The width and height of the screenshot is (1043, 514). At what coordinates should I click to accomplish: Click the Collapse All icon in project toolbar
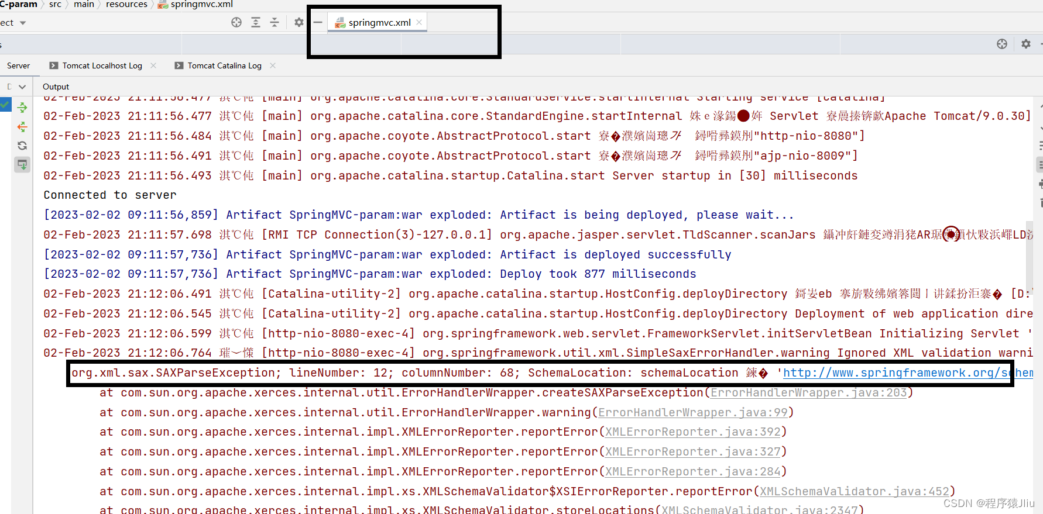point(275,22)
